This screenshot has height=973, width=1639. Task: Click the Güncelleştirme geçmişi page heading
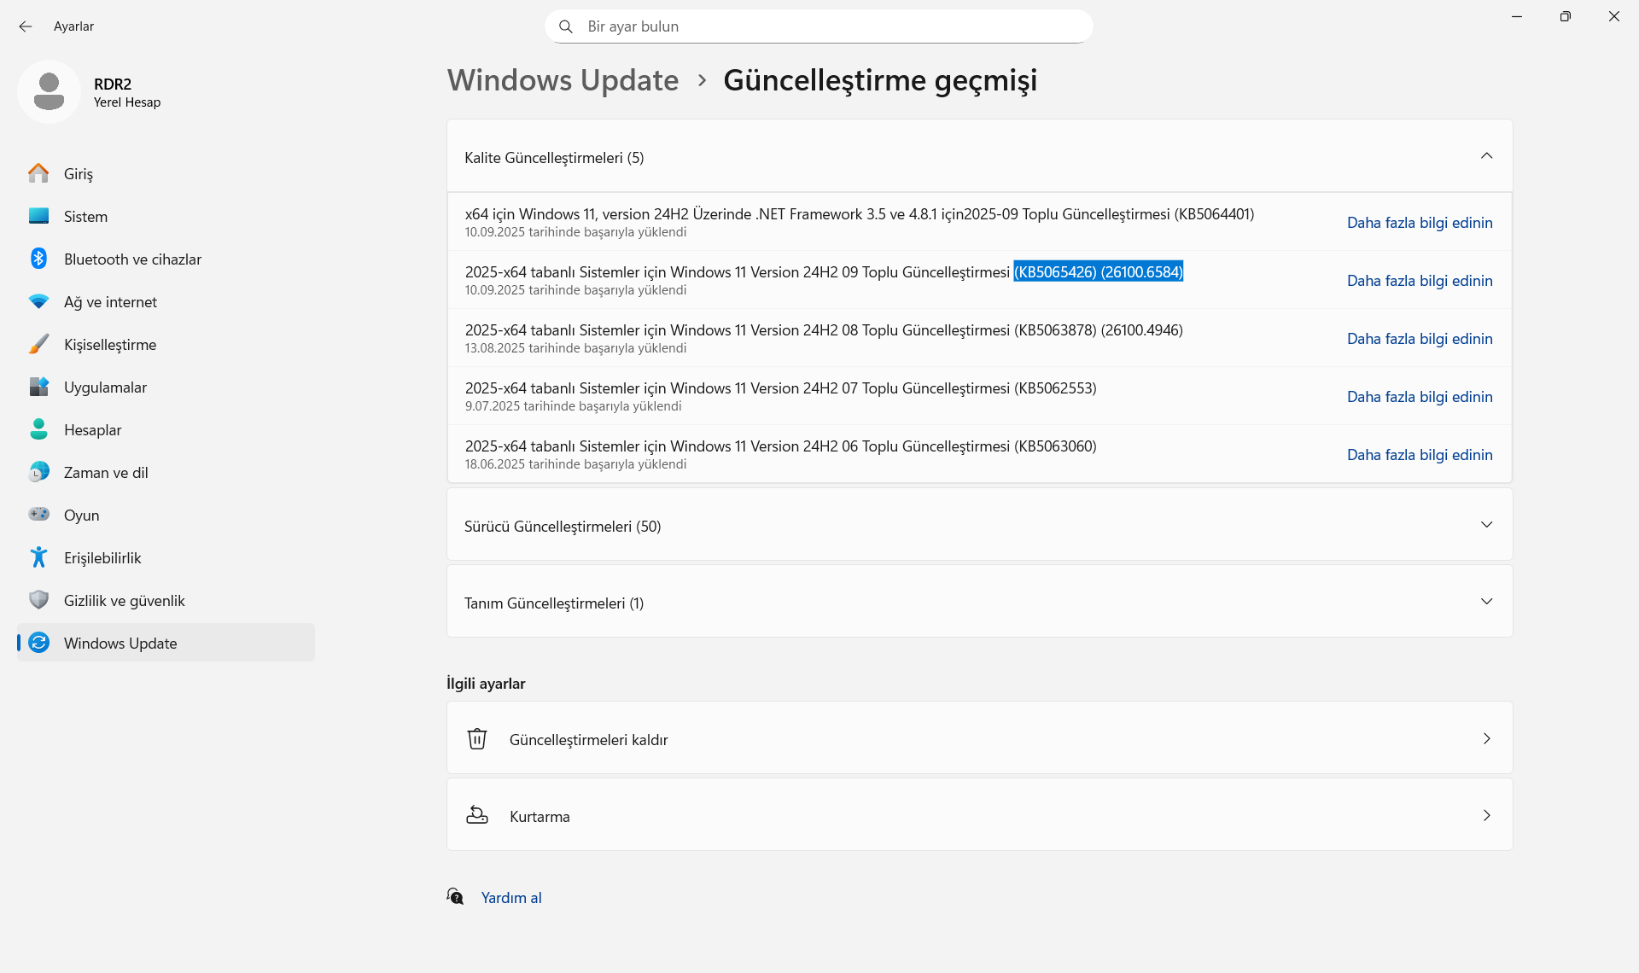pyautogui.click(x=880, y=79)
